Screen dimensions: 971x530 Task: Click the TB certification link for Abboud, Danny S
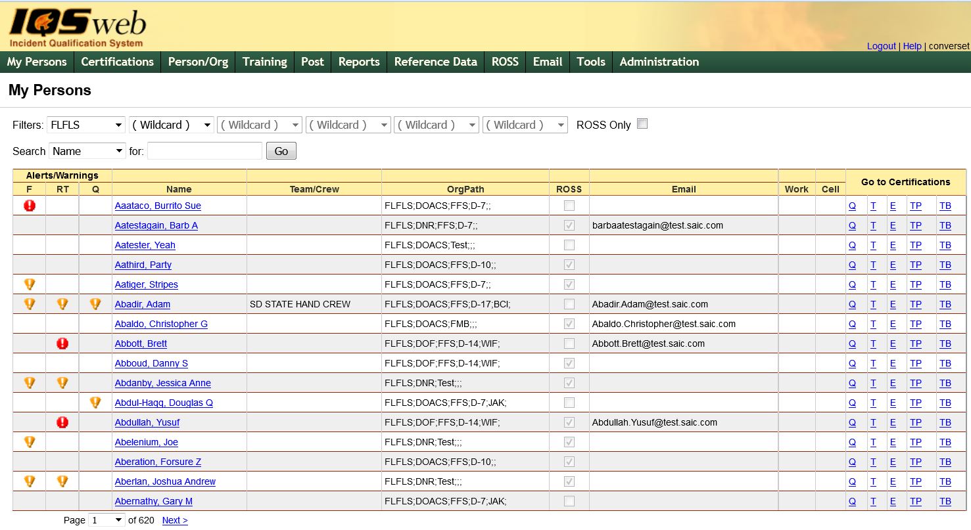click(945, 363)
